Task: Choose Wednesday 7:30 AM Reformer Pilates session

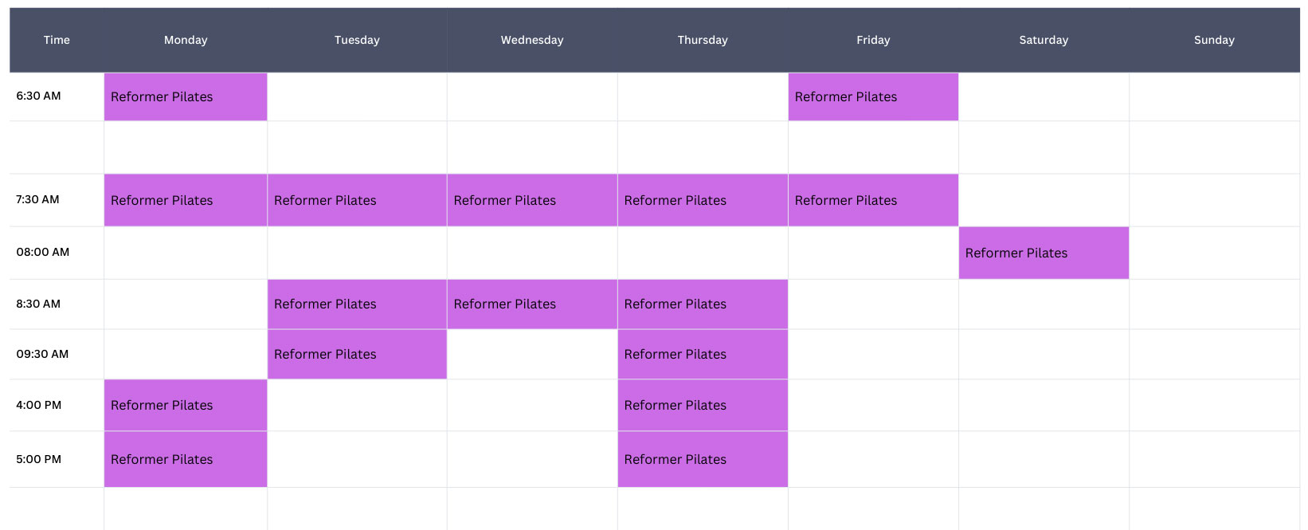Action: point(531,201)
